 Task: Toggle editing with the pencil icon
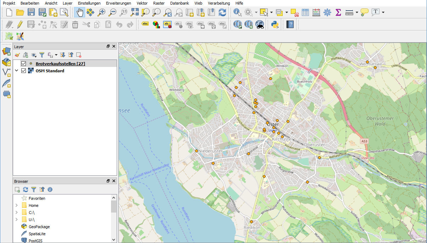pos(20,24)
